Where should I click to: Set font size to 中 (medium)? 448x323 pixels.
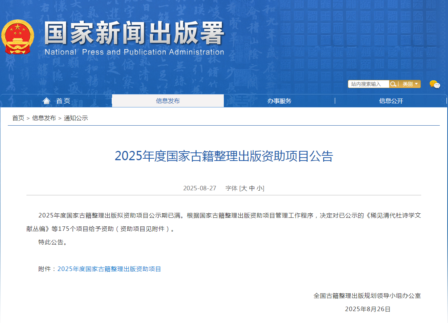click(x=252, y=188)
